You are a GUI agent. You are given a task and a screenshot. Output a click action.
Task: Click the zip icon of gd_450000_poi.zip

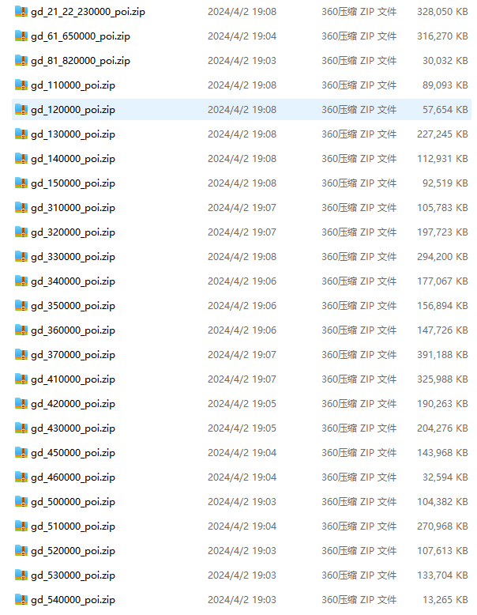coord(21,453)
